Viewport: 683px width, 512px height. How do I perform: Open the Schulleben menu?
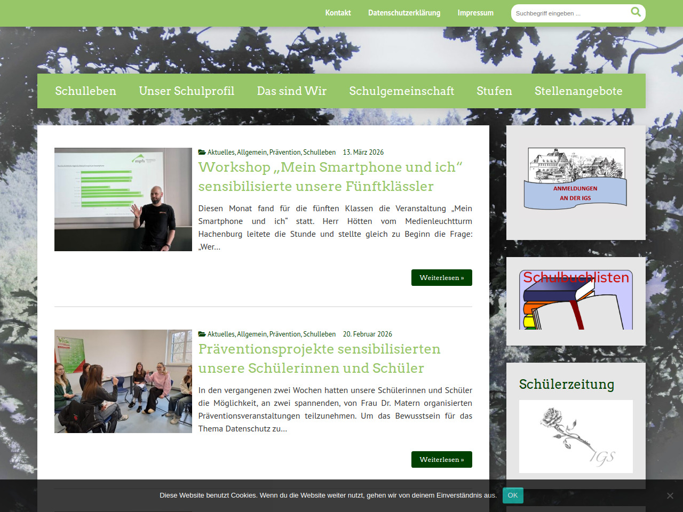[85, 91]
